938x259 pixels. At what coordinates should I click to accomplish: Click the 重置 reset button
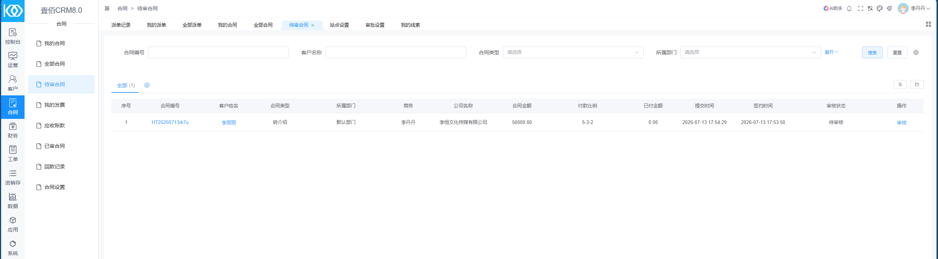pyautogui.click(x=897, y=52)
